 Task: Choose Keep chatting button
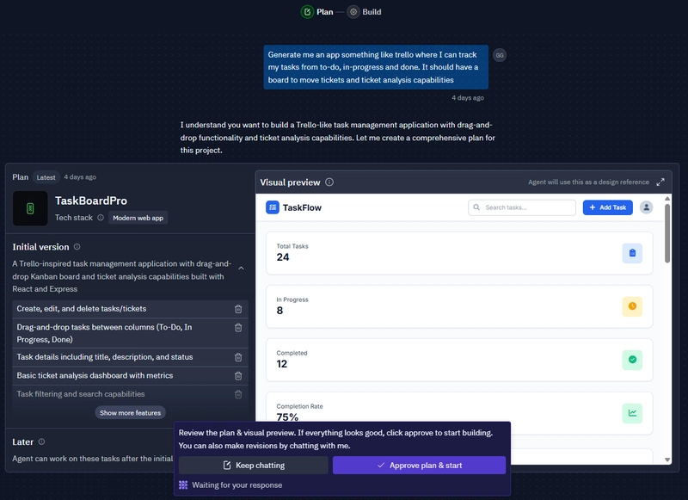[253, 466]
